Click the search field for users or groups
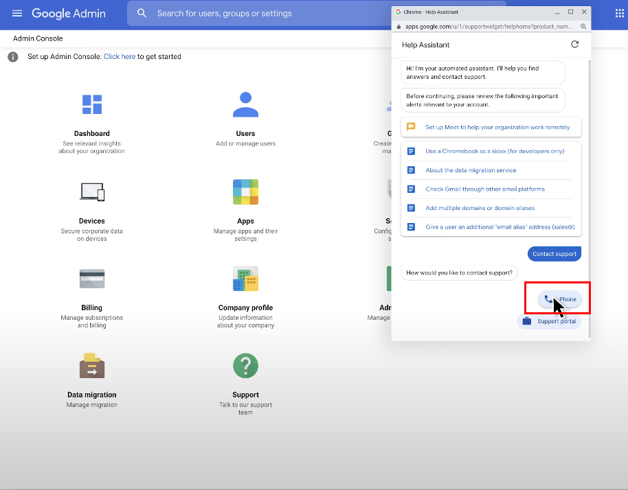This screenshot has width=628, height=490. pos(261,14)
